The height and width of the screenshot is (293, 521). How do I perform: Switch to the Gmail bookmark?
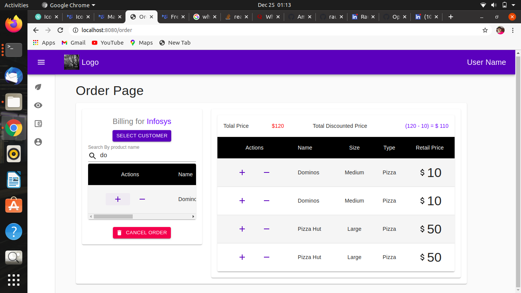[73, 43]
